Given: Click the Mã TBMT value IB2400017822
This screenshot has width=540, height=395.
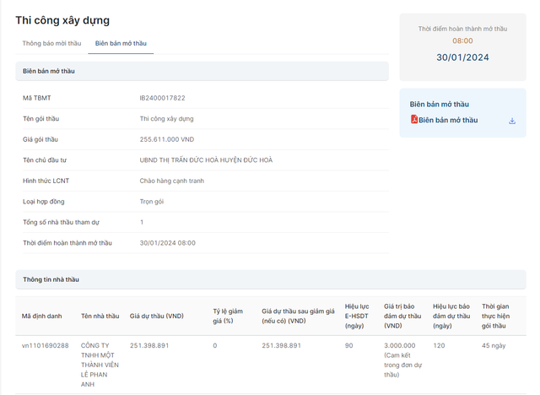Looking at the screenshot, I should tap(162, 99).
